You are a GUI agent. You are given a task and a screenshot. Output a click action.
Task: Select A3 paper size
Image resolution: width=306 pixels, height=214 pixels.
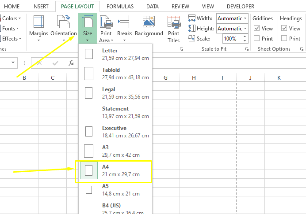click(115, 151)
